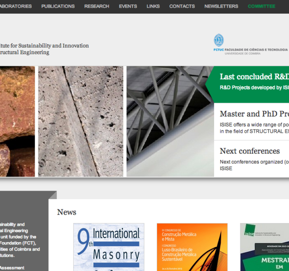Viewport: 289px width, 271px height.
Task: Click the grey concrete texture slide image
Action: pyautogui.click(x=80, y=121)
